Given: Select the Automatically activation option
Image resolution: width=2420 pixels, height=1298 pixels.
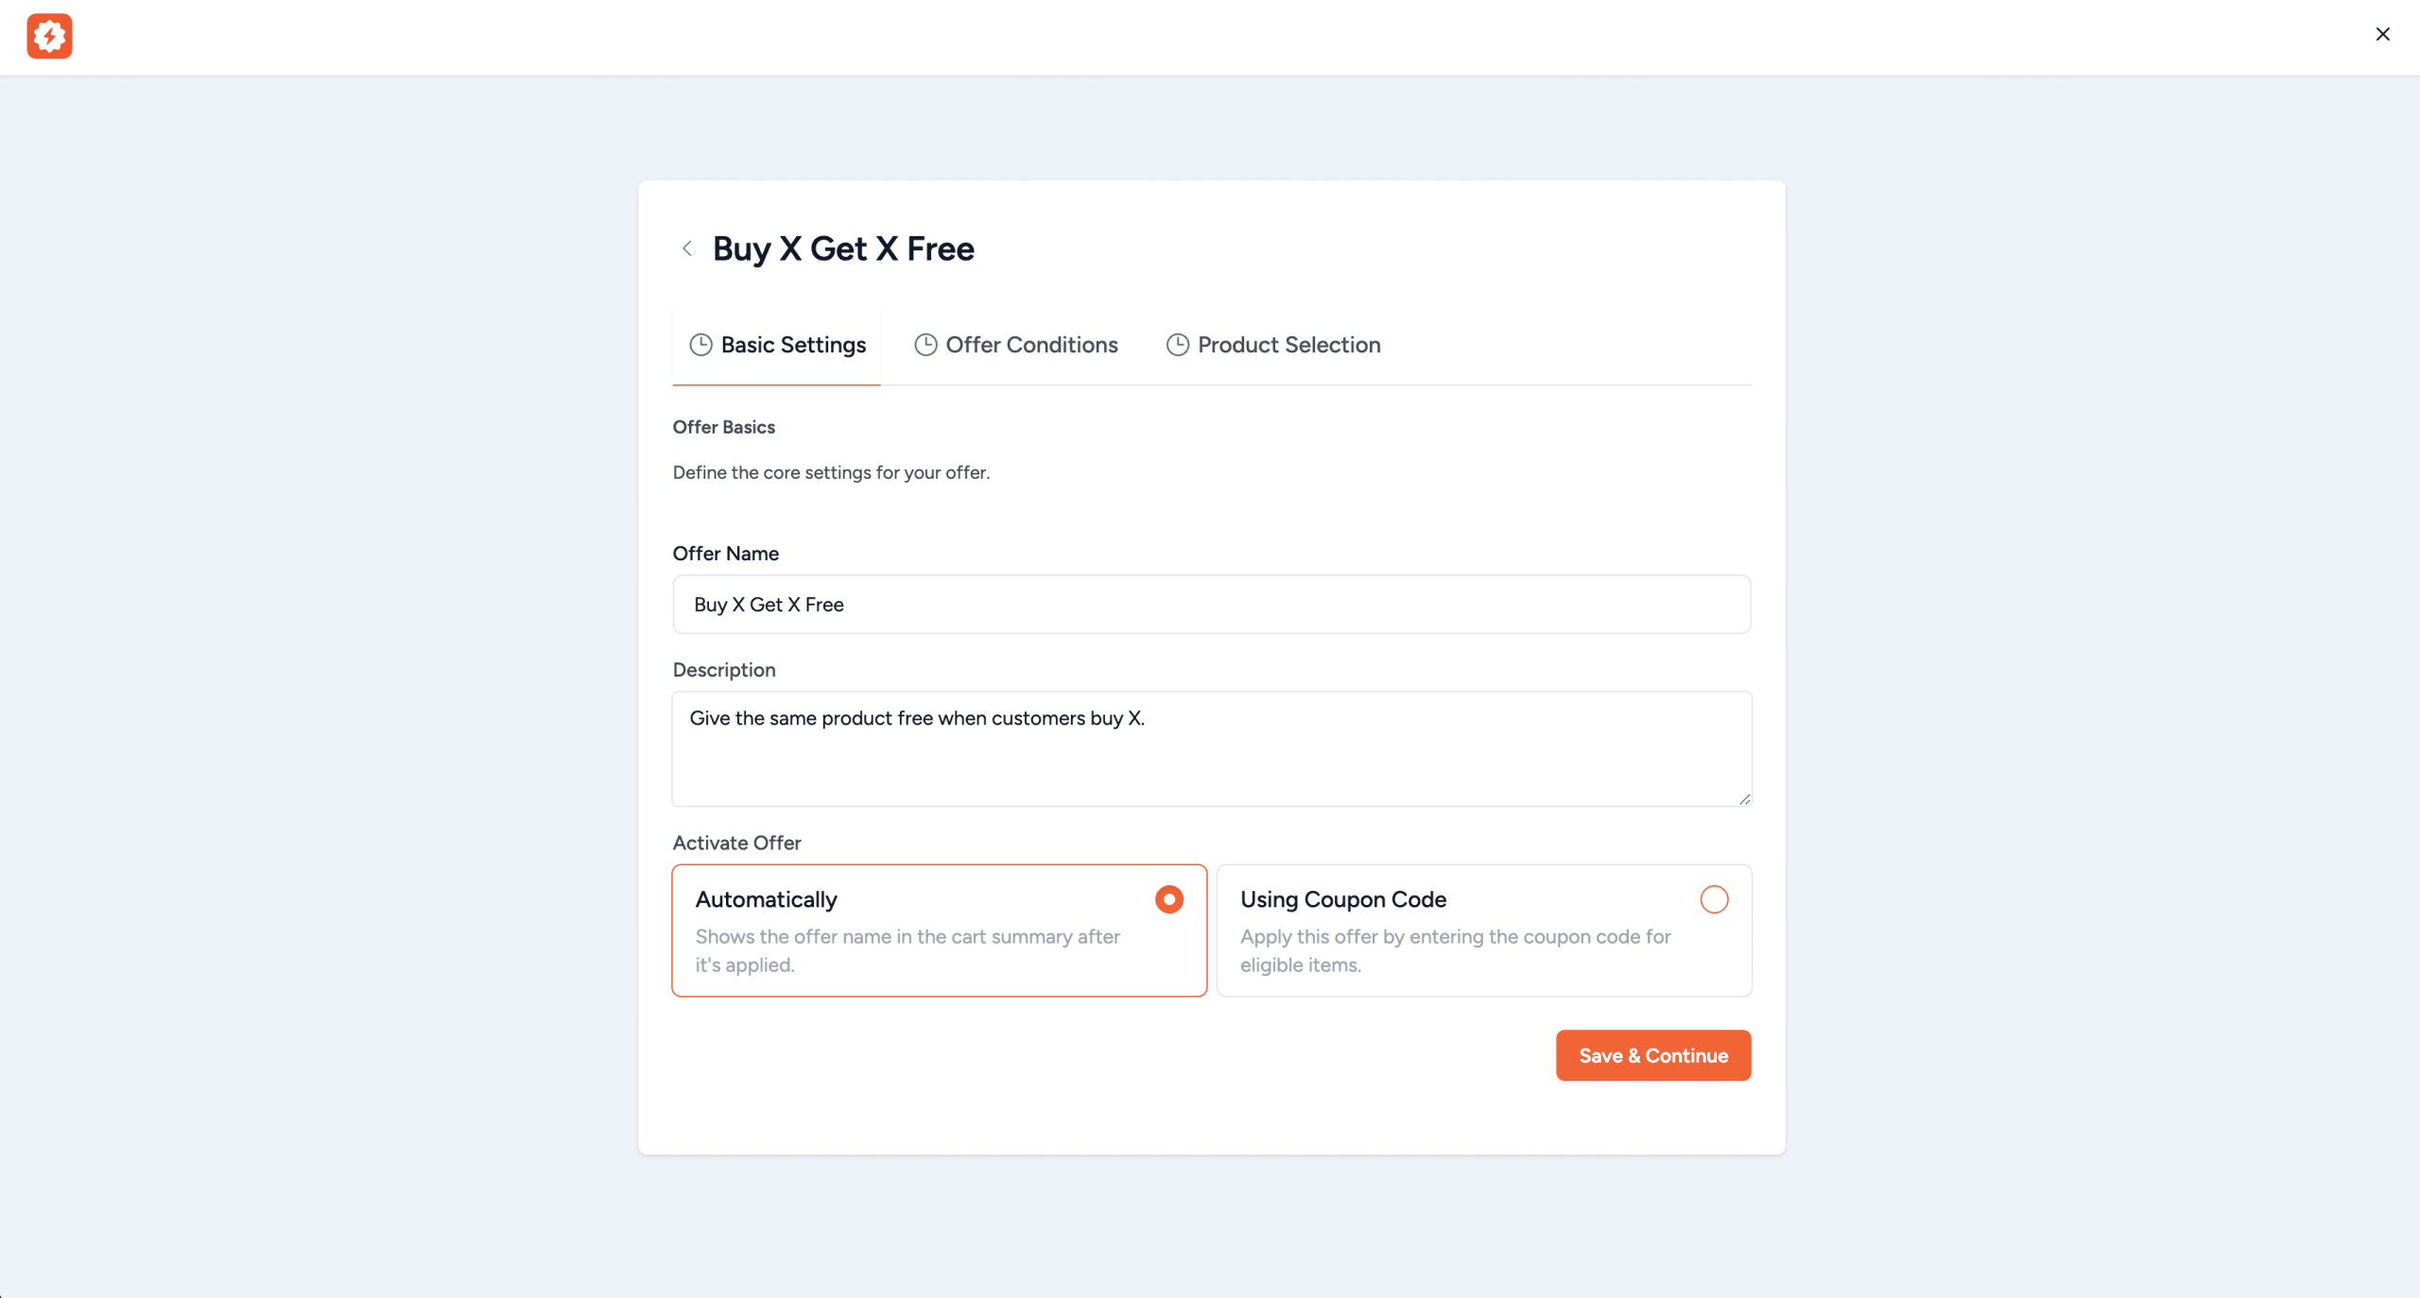Looking at the screenshot, I should click(x=939, y=931).
